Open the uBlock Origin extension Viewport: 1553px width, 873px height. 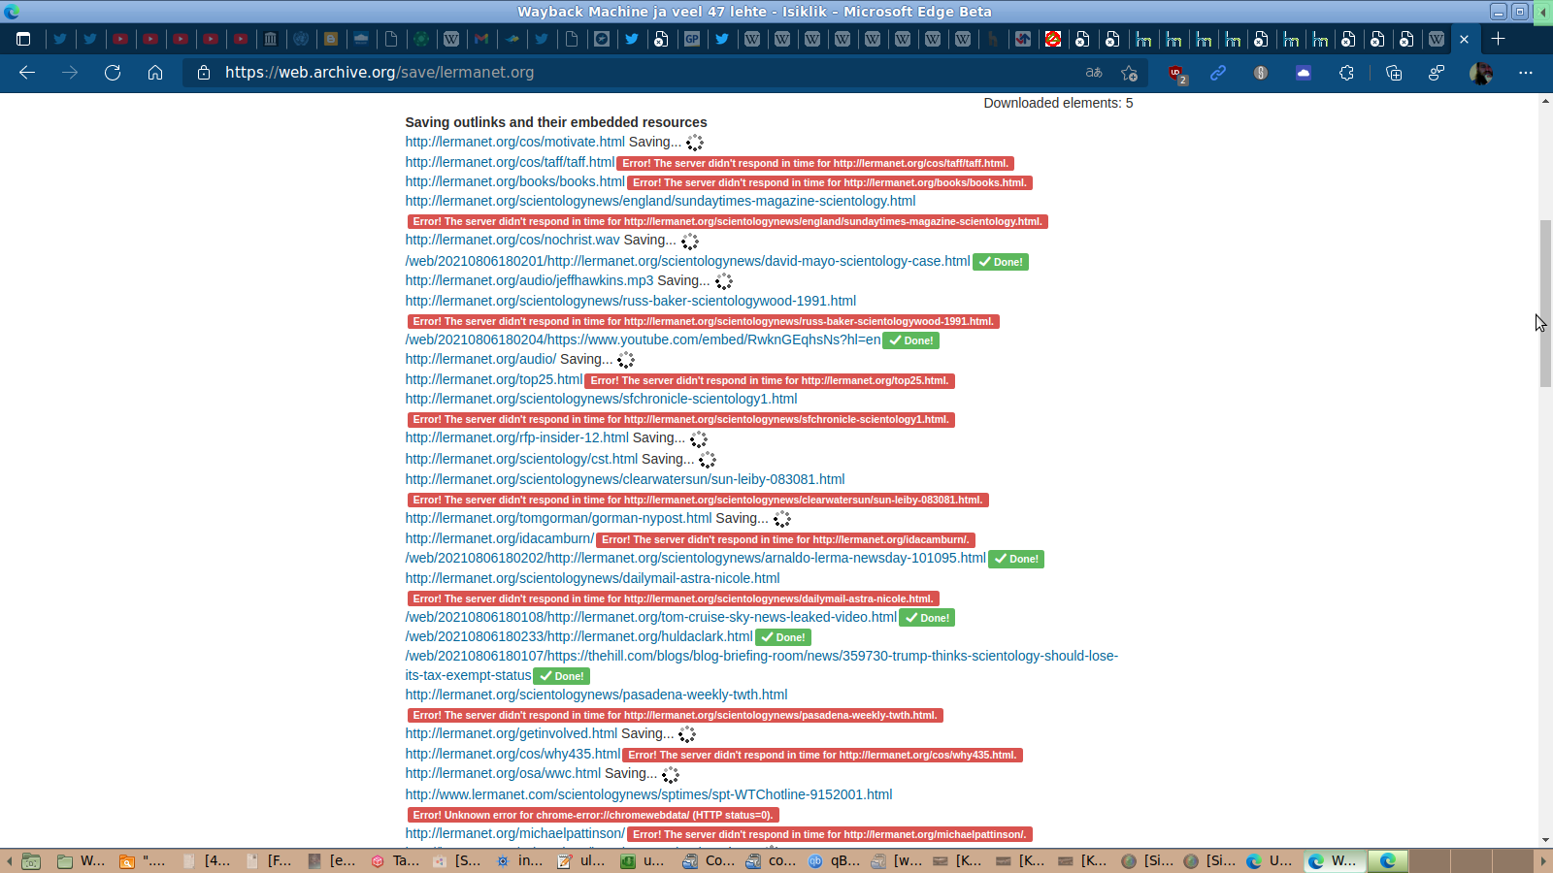[1176, 73]
